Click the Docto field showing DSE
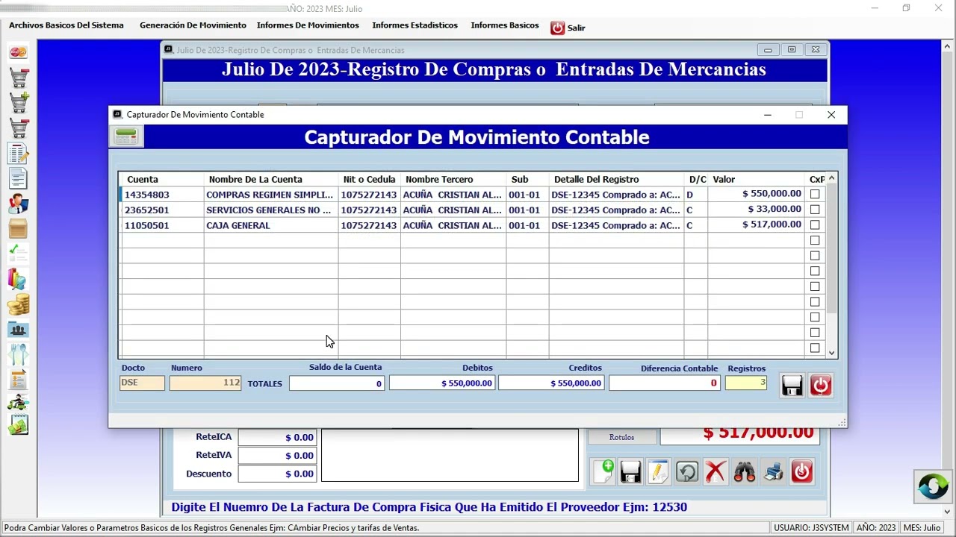 pyautogui.click(x=142, y=383)
